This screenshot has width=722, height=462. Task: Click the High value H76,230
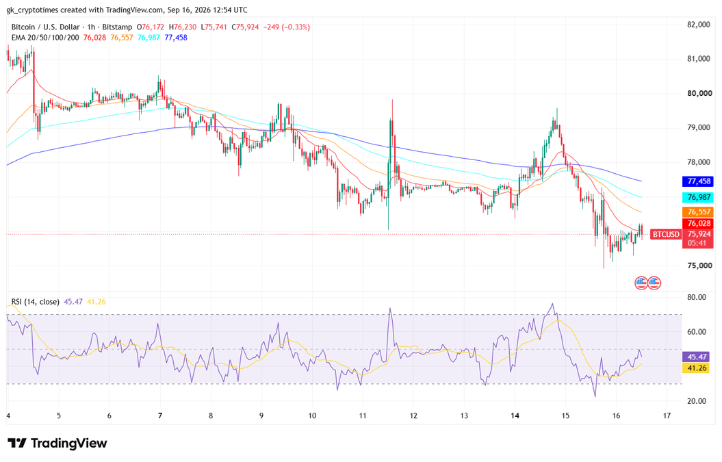pyautogui.click(x=182, y=27)
